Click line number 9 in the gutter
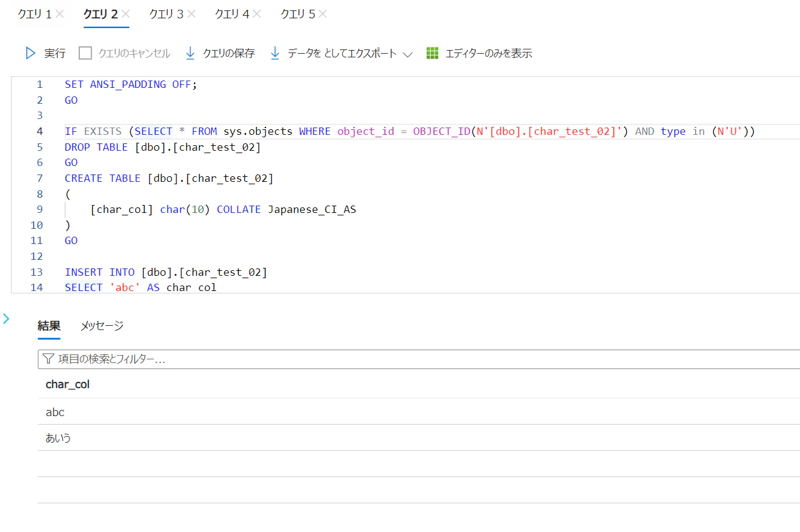The image size is (800, 532). click(40, 209)
